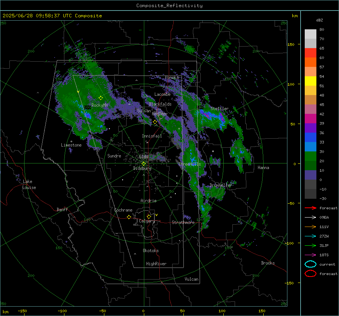Select the orange 60 dBZ swatch
The image size is (339, 316).
pyautogui.click(x=310, y=62)
